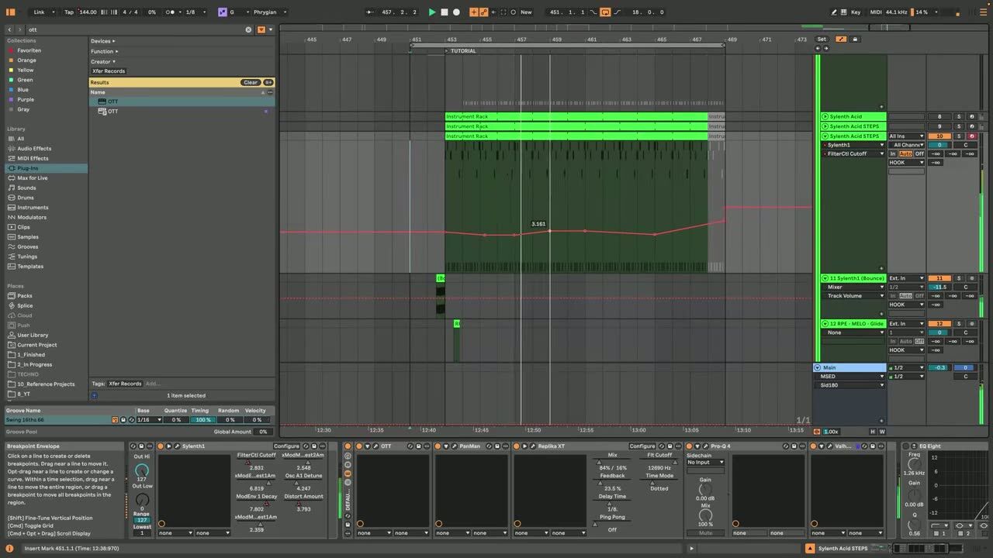The image size is (993, 558).
Task: Open the Phrygian scale dropdown
Action: point(271,12)
